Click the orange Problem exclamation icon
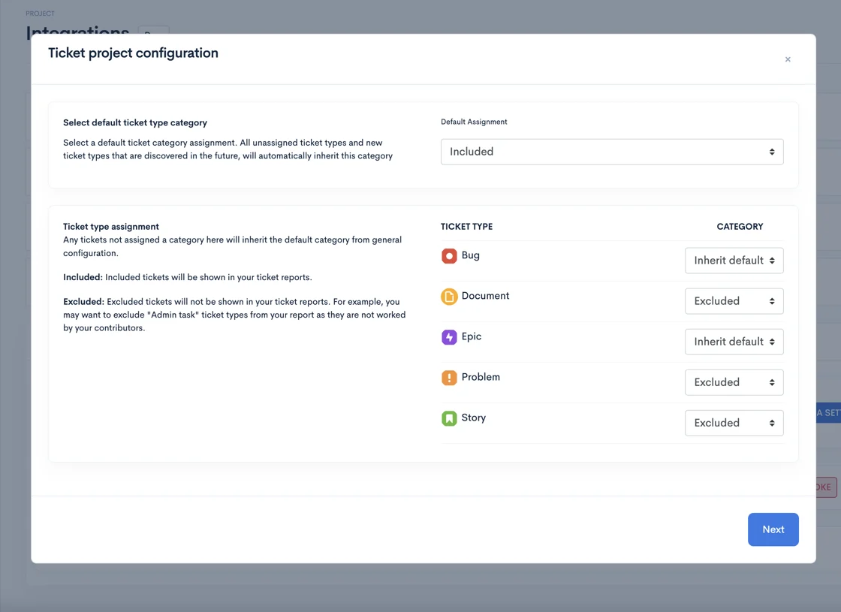The width and height of the screenshot is (841, 612). (449, 378)
